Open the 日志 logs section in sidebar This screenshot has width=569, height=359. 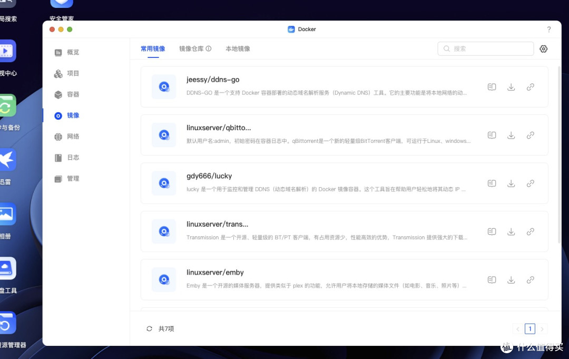pyautogui.click(x=67, y=158)
